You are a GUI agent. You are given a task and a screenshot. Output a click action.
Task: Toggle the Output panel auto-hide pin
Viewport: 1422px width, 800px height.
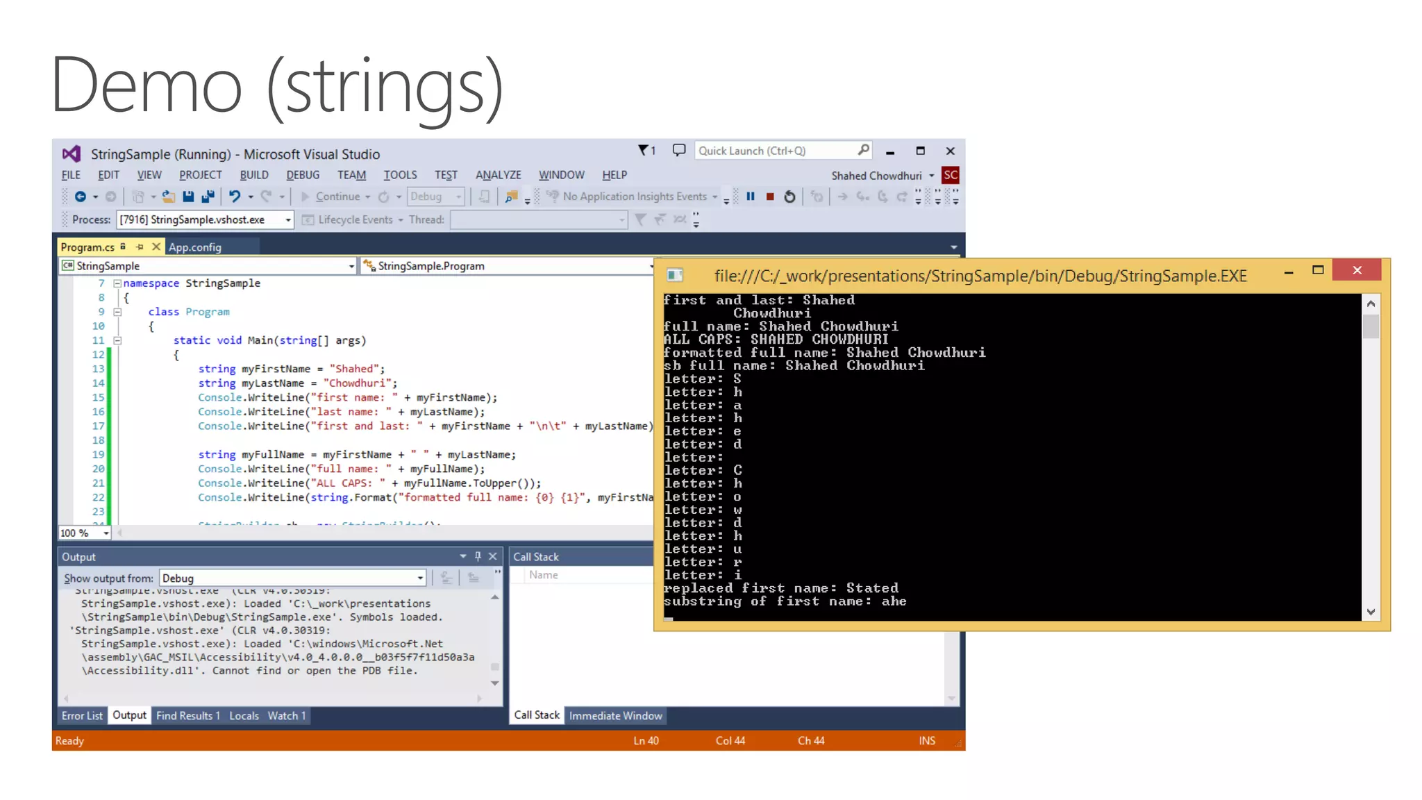point(478,556)
